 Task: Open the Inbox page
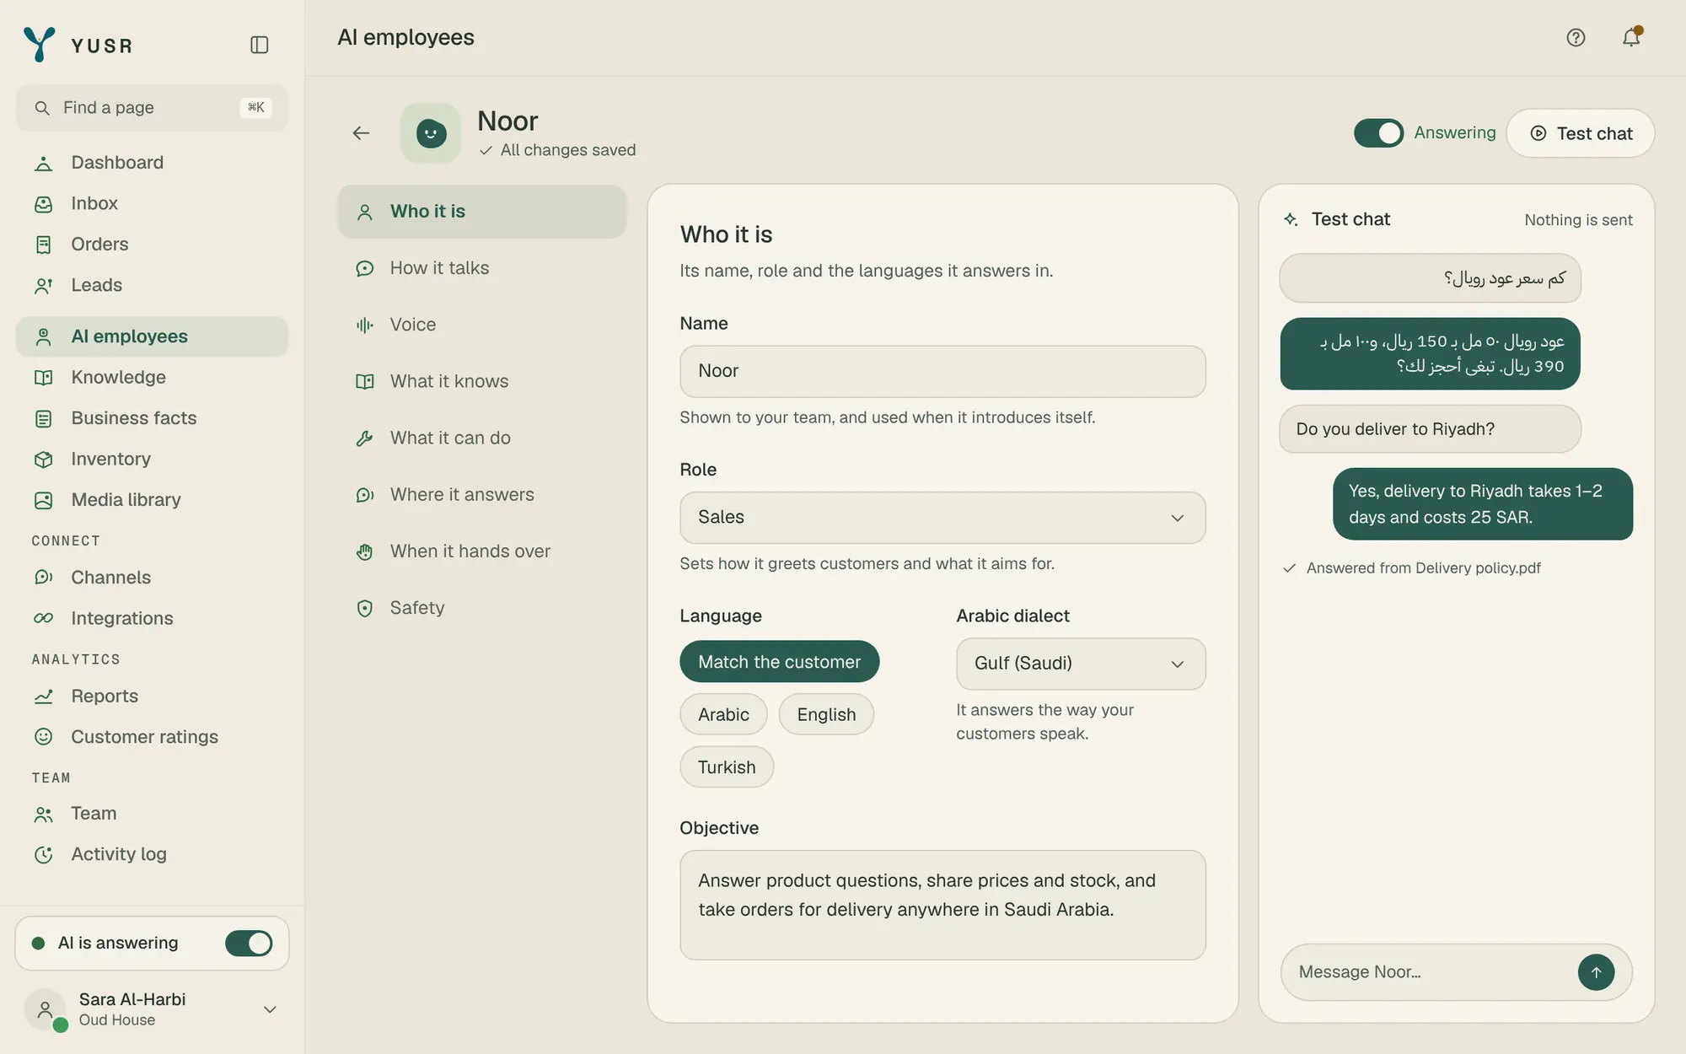click(x=152, y=203)
